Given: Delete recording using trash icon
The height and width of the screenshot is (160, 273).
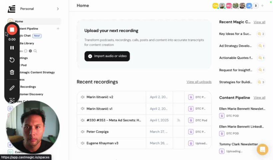Looking at the screenshot, I should point(12,72).
